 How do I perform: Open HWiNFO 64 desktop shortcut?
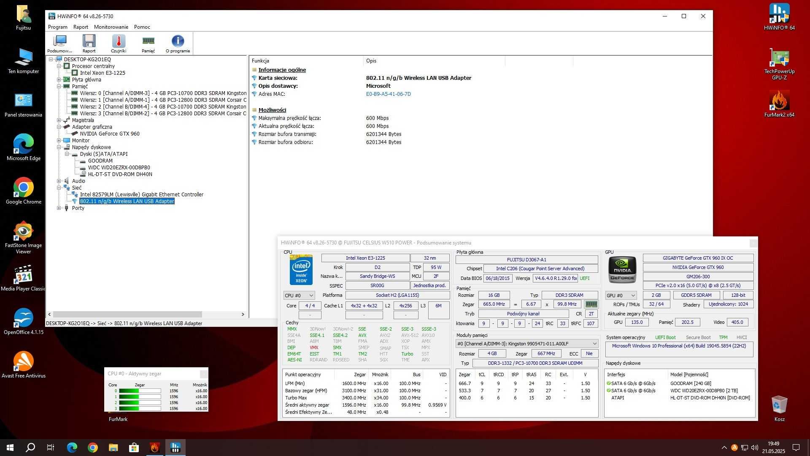point(779,18)
